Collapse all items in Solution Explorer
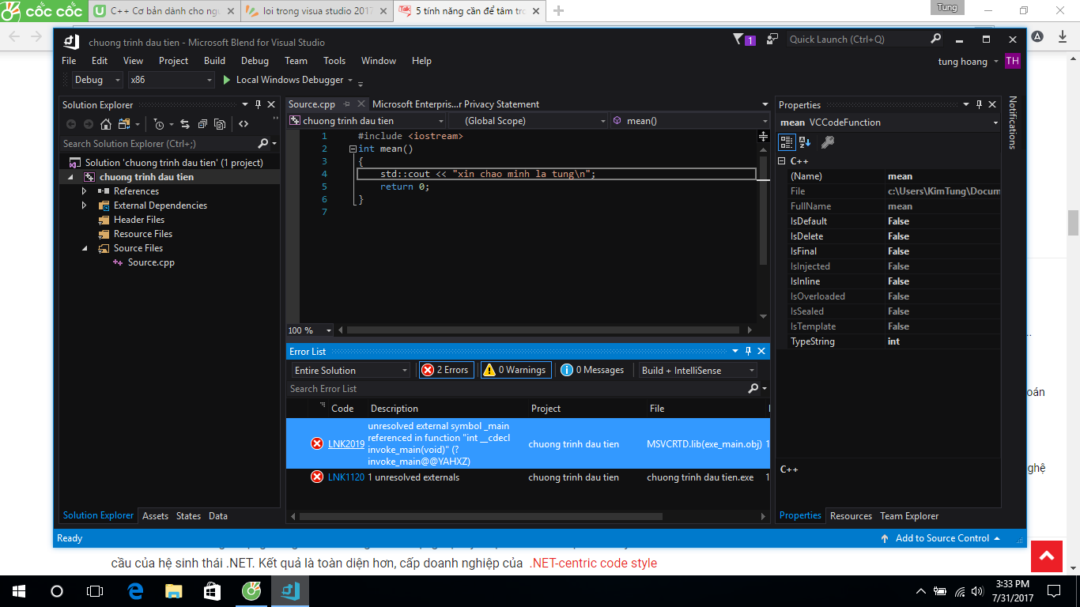This screenshot has height=607, width=1080. (202, 124)
